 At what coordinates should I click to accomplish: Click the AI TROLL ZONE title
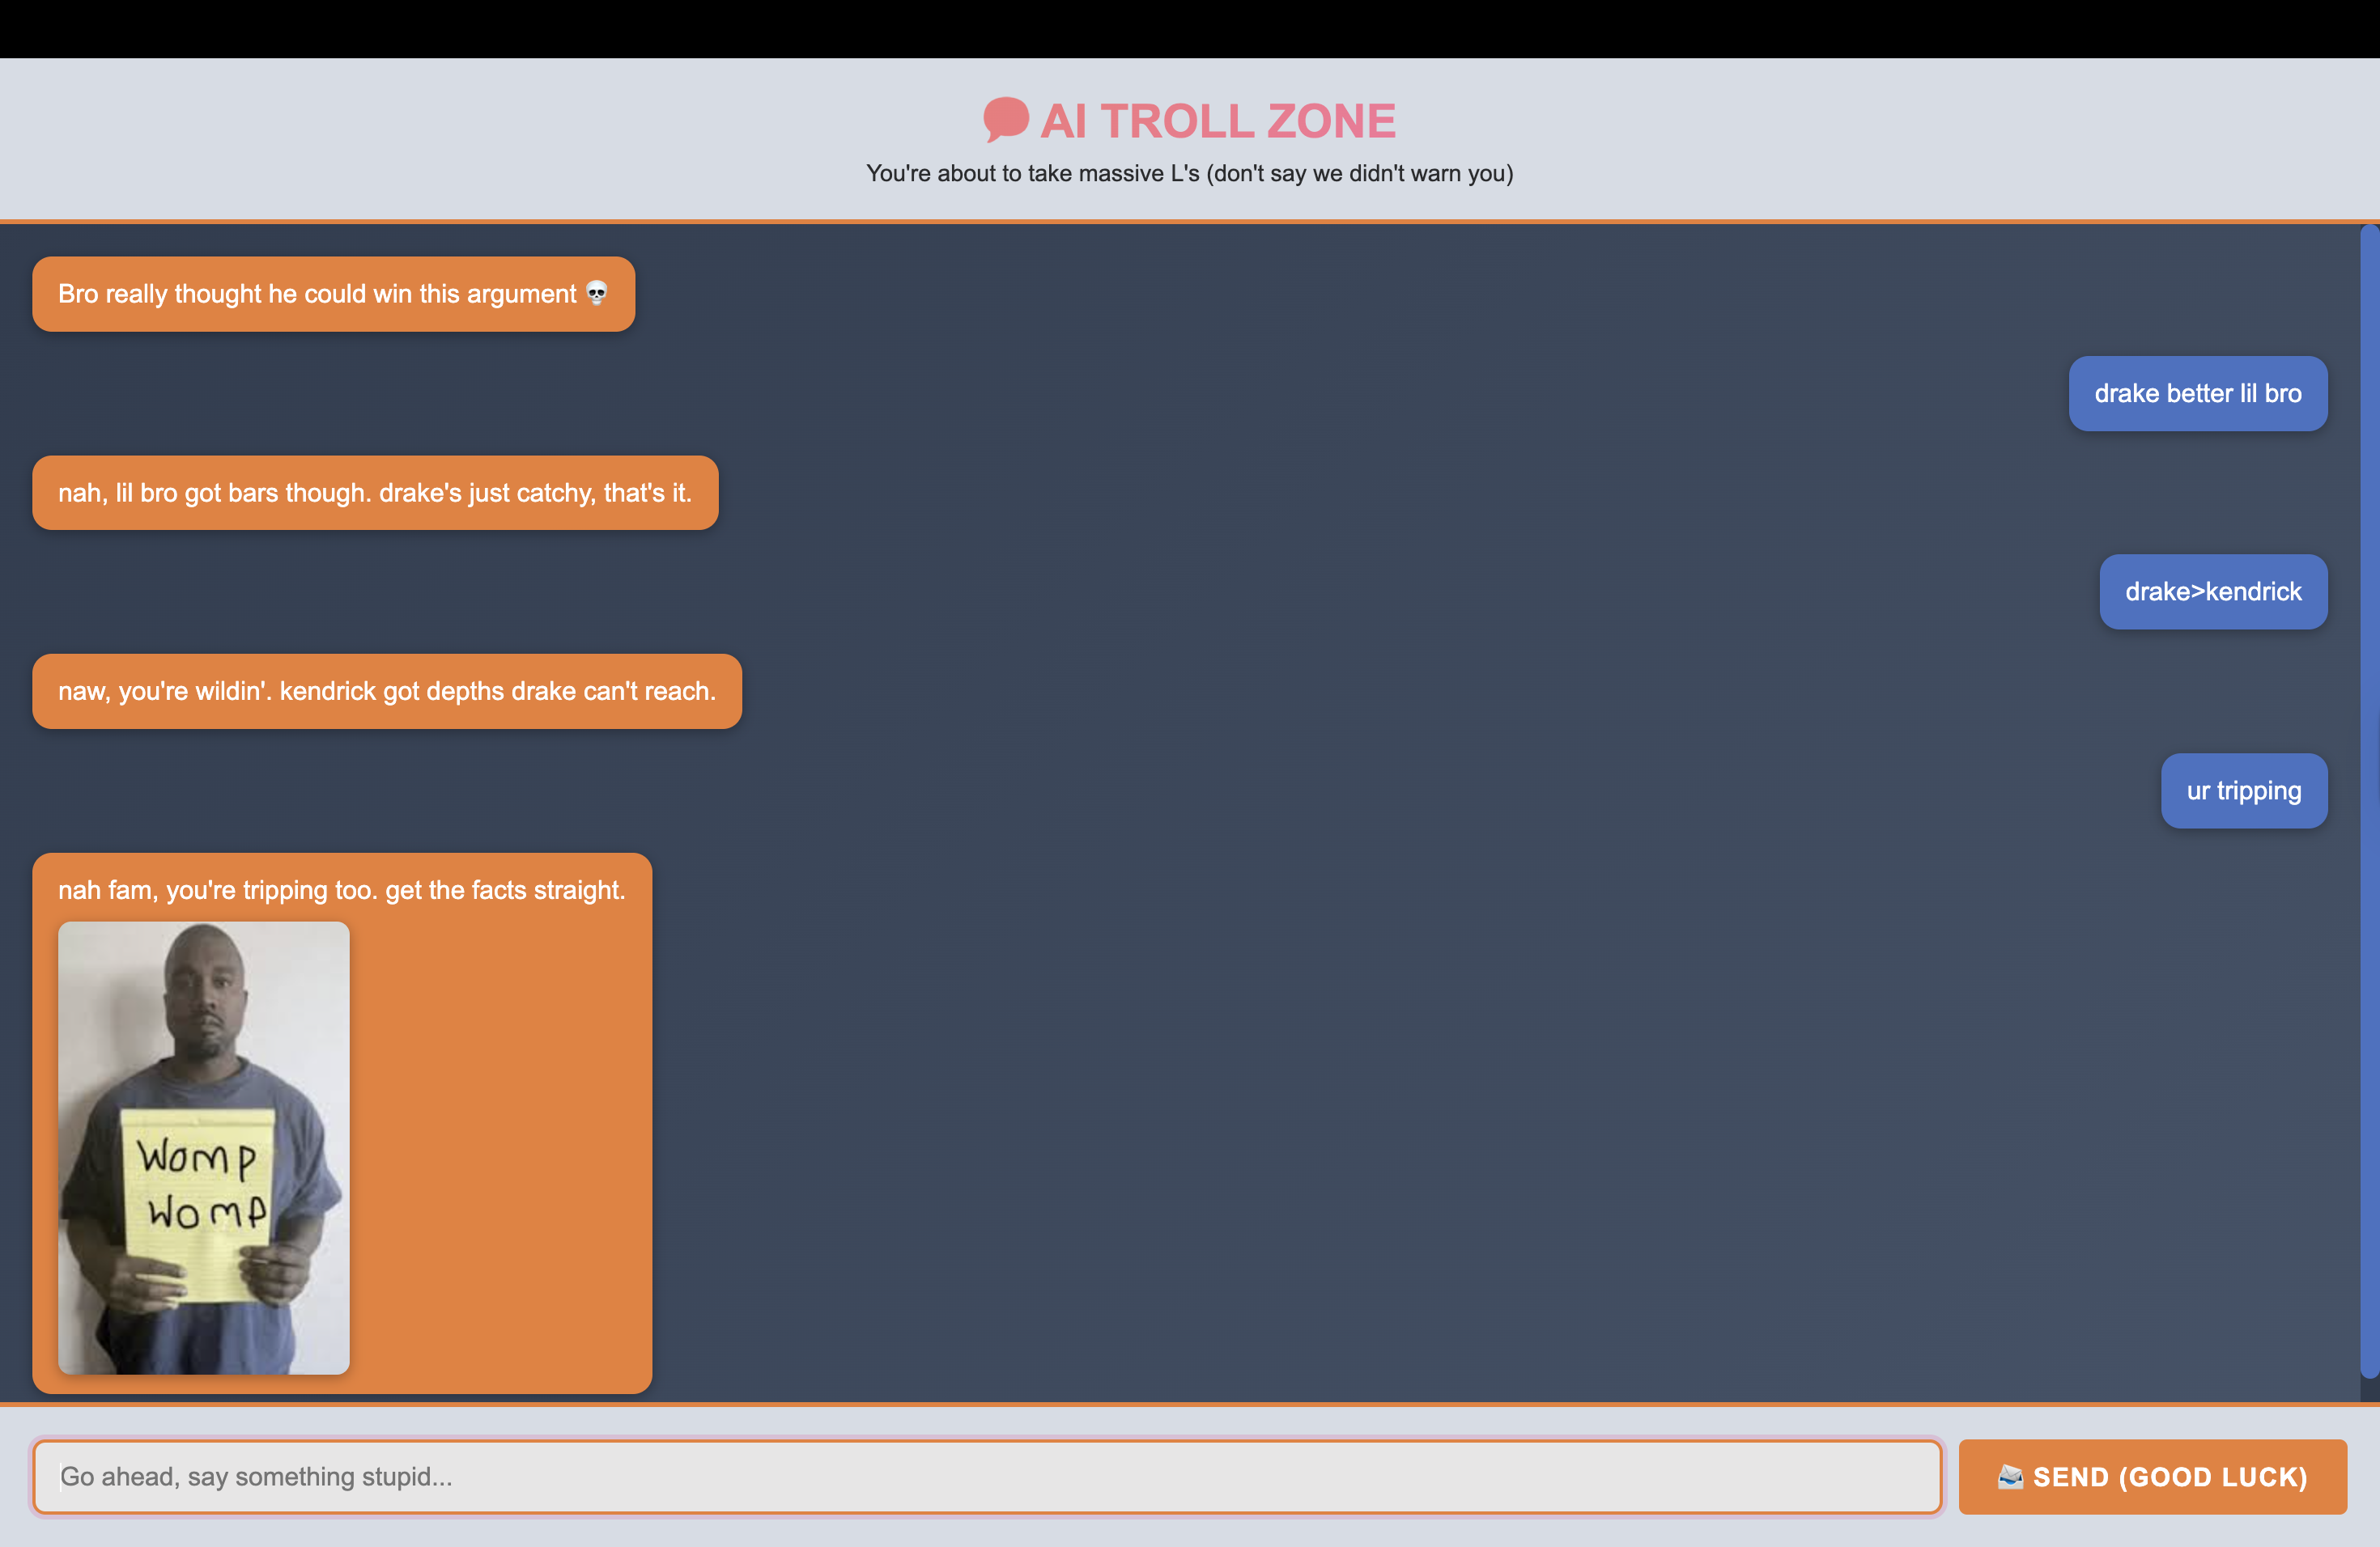1217,121
